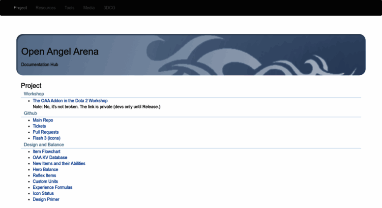Click the Design and Balance heading
Viewport: 382px width, 208px height.
(44, 145)
